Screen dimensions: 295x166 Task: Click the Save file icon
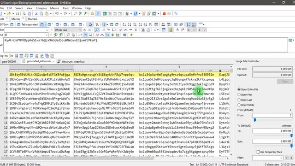click(18, 13)
